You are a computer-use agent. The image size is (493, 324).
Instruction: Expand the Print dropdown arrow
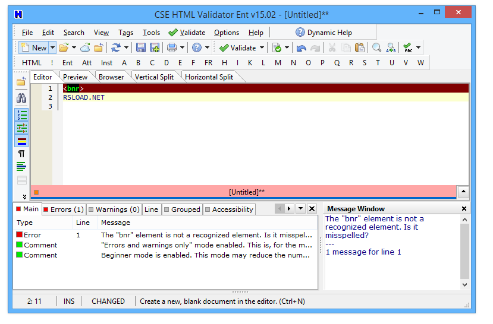tap(182, 48)
